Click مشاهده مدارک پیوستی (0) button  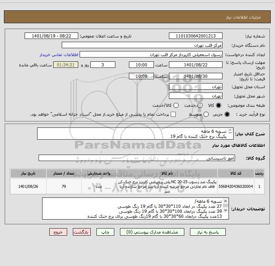pyautogui.click(x=152, y=232)
